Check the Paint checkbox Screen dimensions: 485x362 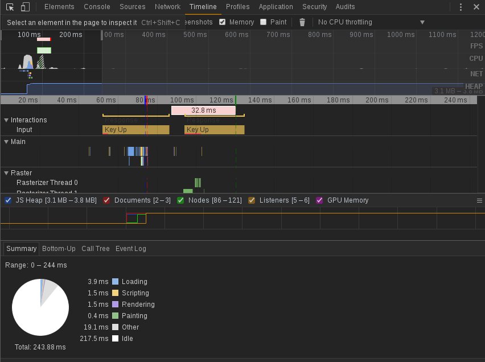pos(263,22)
